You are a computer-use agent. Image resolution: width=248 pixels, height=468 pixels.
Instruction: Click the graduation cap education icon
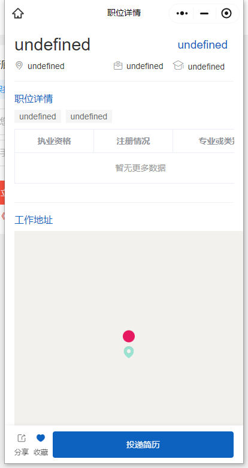click(179, 65)
